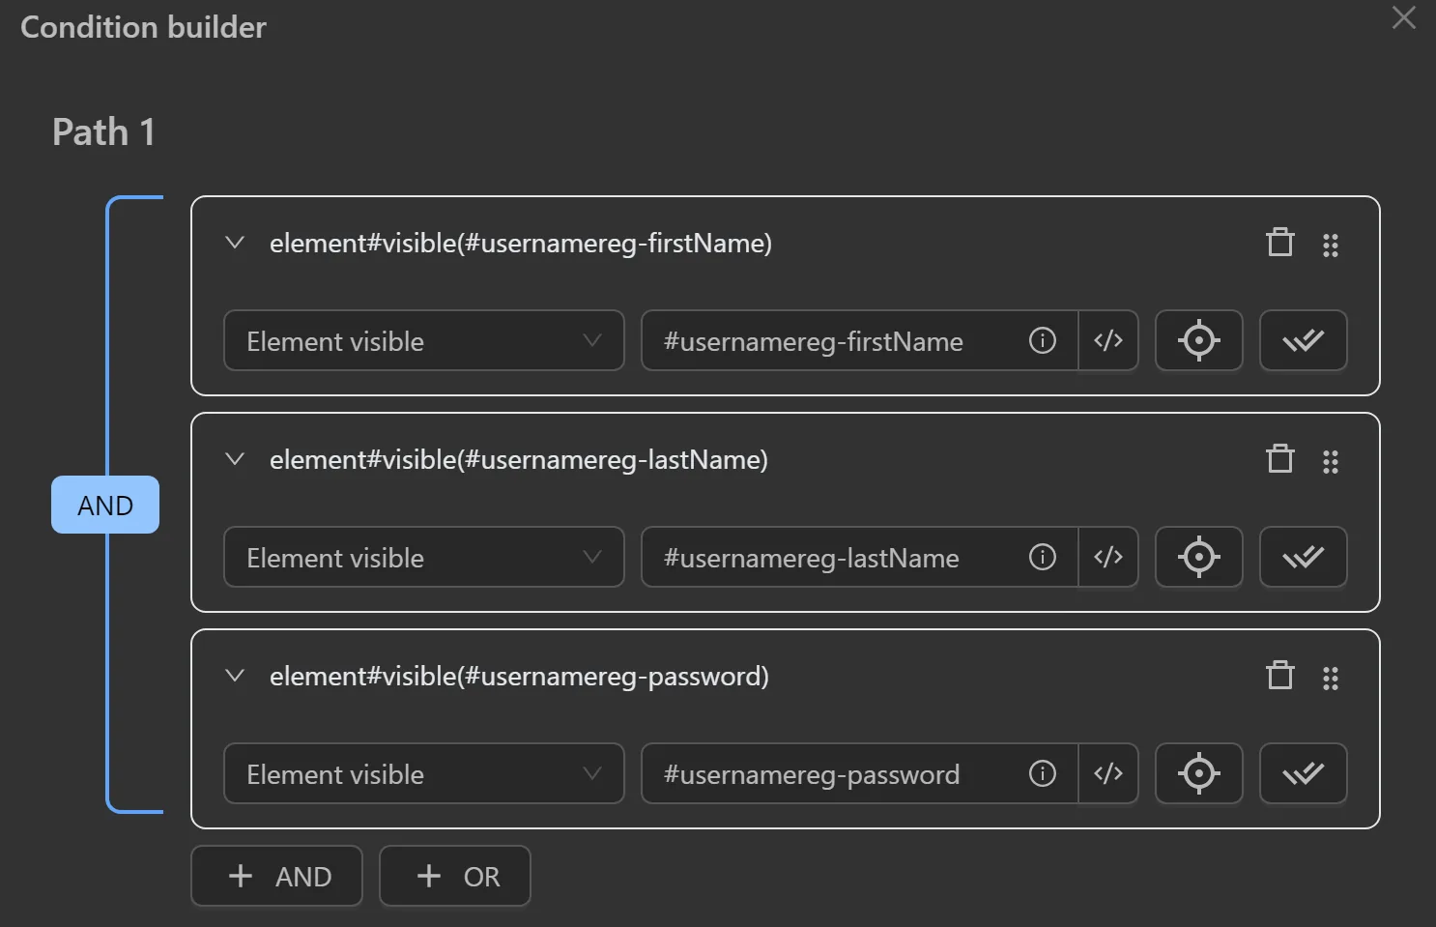
Task: Show info for the password selector field
Action: pyautogui.click(x=1042, y=774)
